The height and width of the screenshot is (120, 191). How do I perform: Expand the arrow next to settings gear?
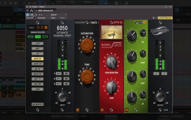(x=156, y=18)
